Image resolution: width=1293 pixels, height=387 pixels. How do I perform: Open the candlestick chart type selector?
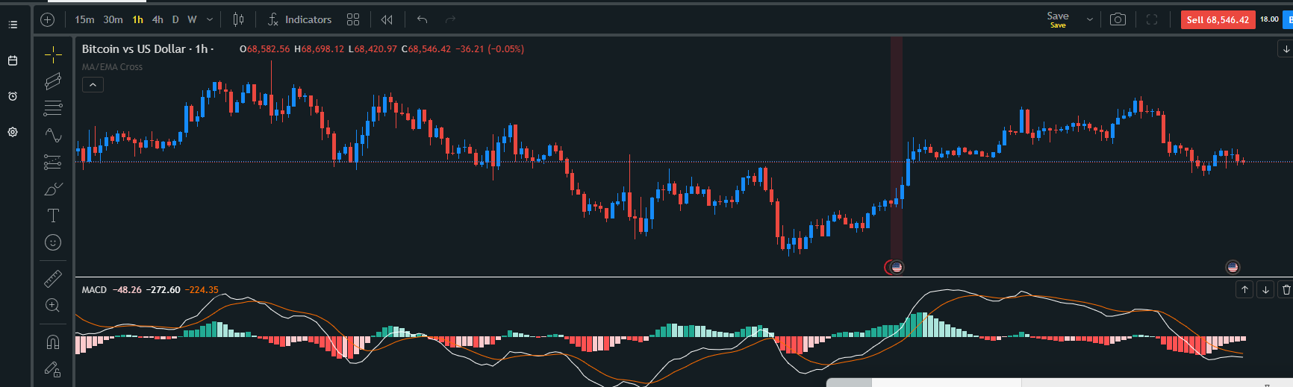pos(238,19)
